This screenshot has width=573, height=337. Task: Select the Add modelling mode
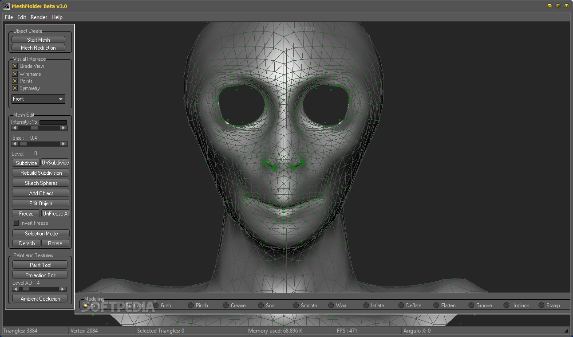86,305
